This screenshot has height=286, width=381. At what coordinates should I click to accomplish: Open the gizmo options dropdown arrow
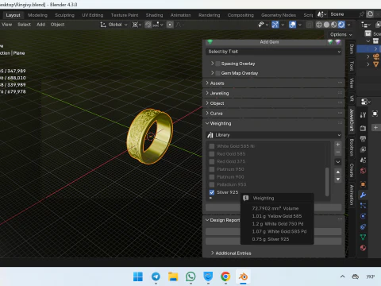click(283, 25)
